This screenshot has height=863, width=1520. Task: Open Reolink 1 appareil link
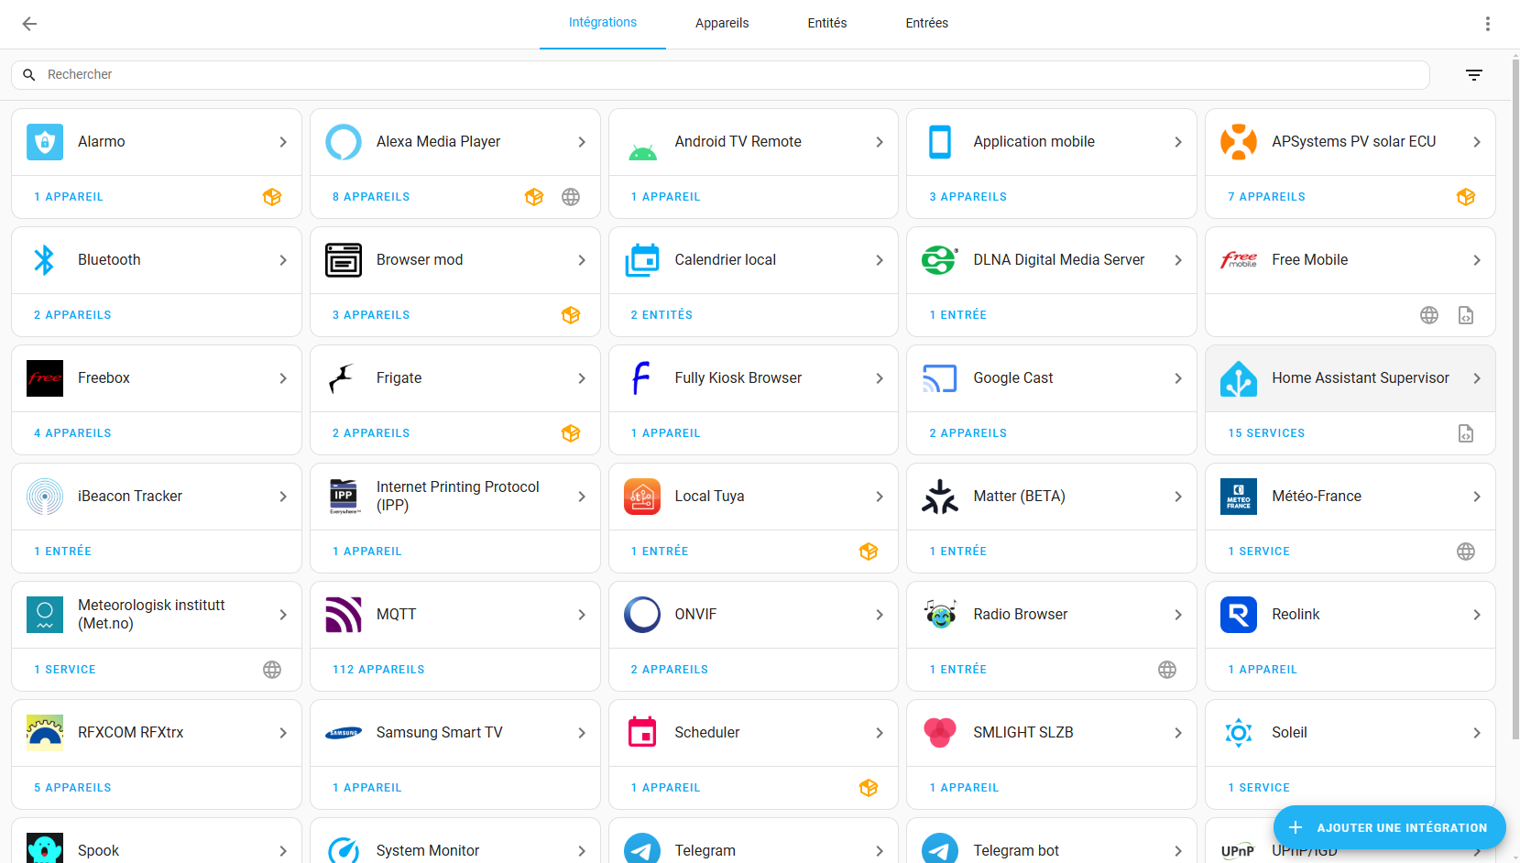(1263, 670)
